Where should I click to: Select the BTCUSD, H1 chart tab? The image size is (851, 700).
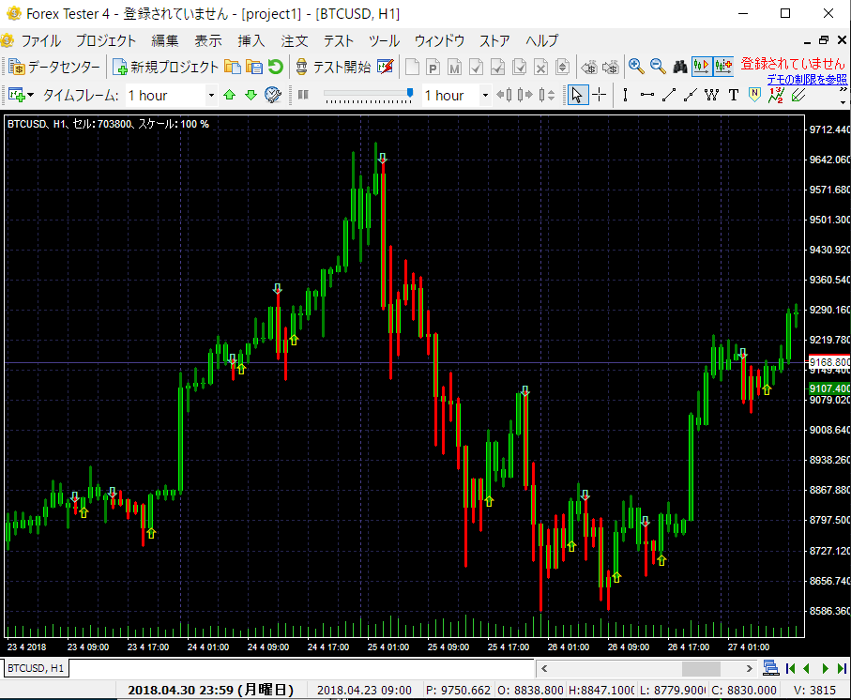click(36, 668)
